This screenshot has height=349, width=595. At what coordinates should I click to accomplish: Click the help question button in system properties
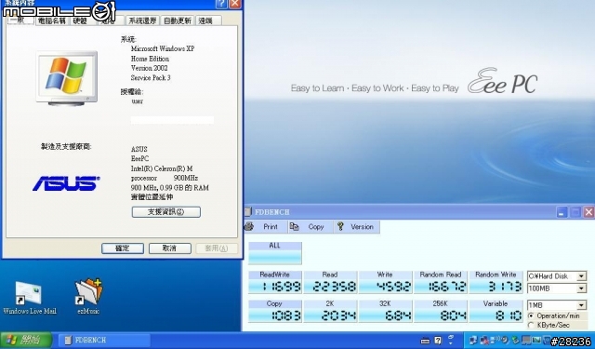pyautogui.click(x=221, y=4)
